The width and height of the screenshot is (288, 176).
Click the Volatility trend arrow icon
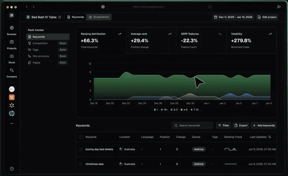coord(270,34)
